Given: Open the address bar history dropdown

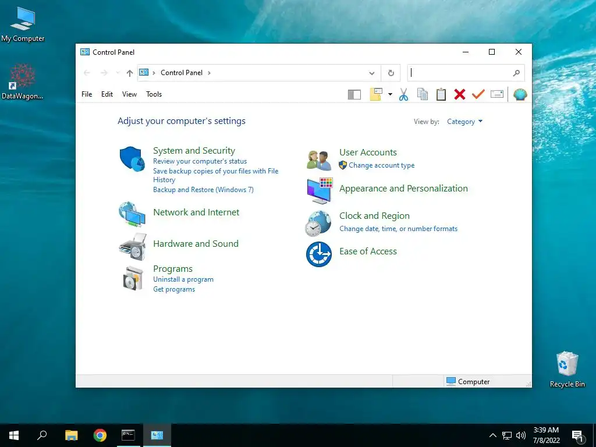Looking at the screenshot, I should point(372,73).
